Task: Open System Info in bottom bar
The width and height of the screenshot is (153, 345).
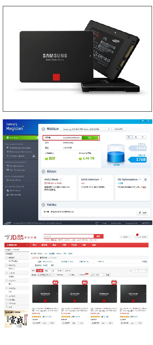Action: click(116, 223)
